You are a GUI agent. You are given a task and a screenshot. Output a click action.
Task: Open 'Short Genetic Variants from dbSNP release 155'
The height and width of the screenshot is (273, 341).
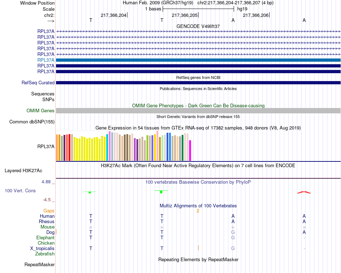pos(198,117)
